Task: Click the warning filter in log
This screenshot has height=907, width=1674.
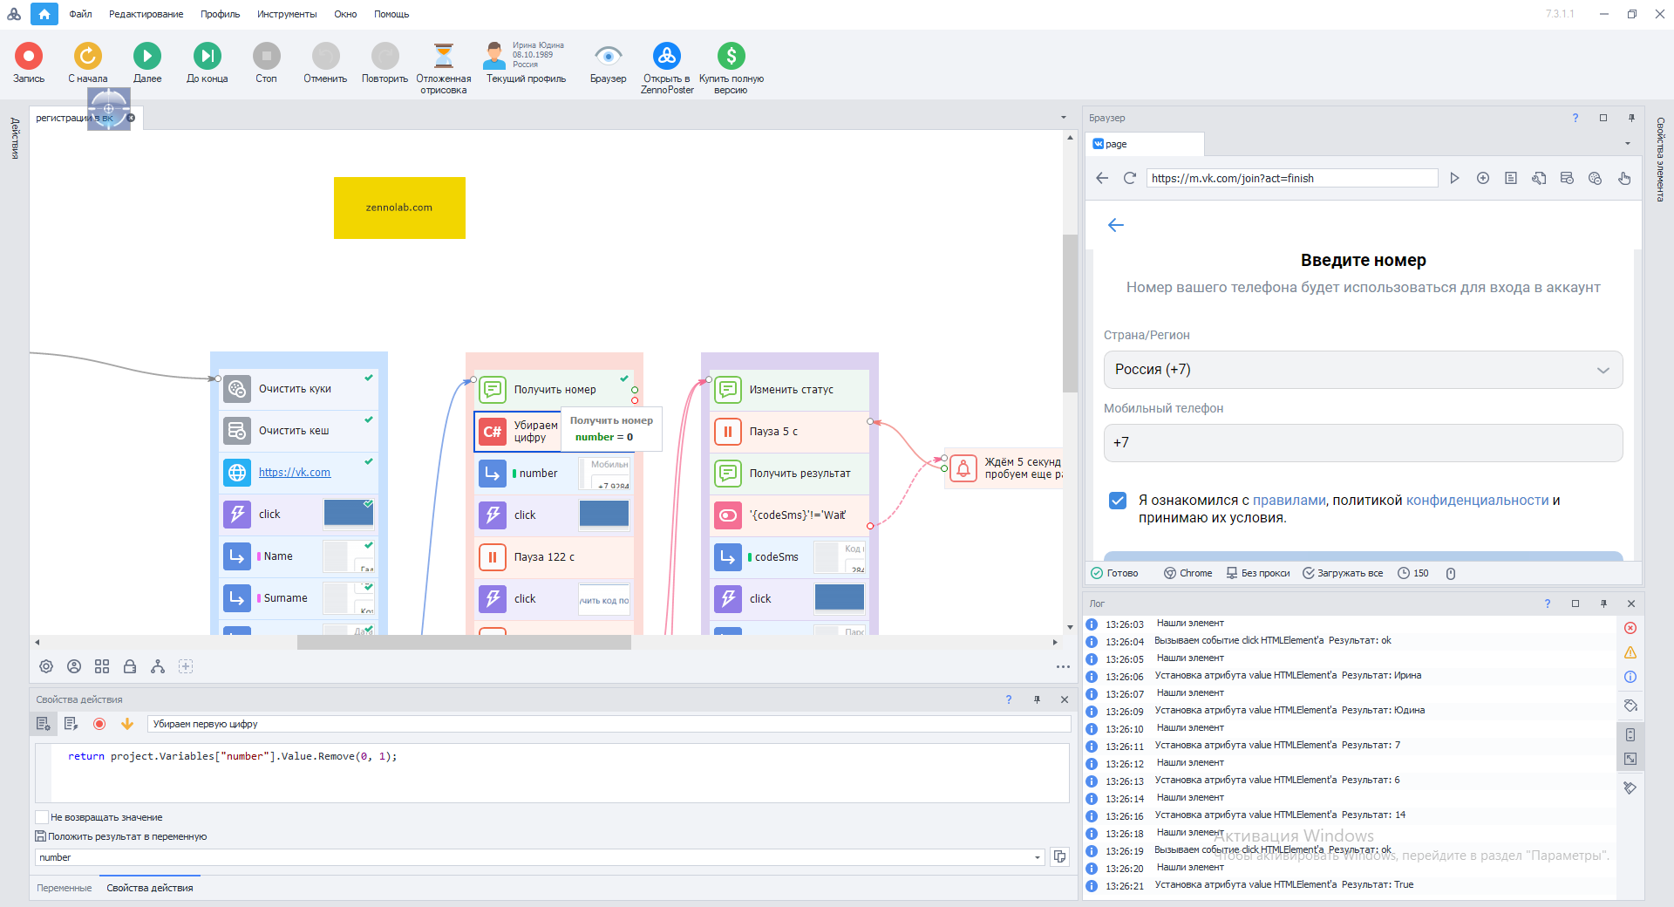Action: 1630,652
